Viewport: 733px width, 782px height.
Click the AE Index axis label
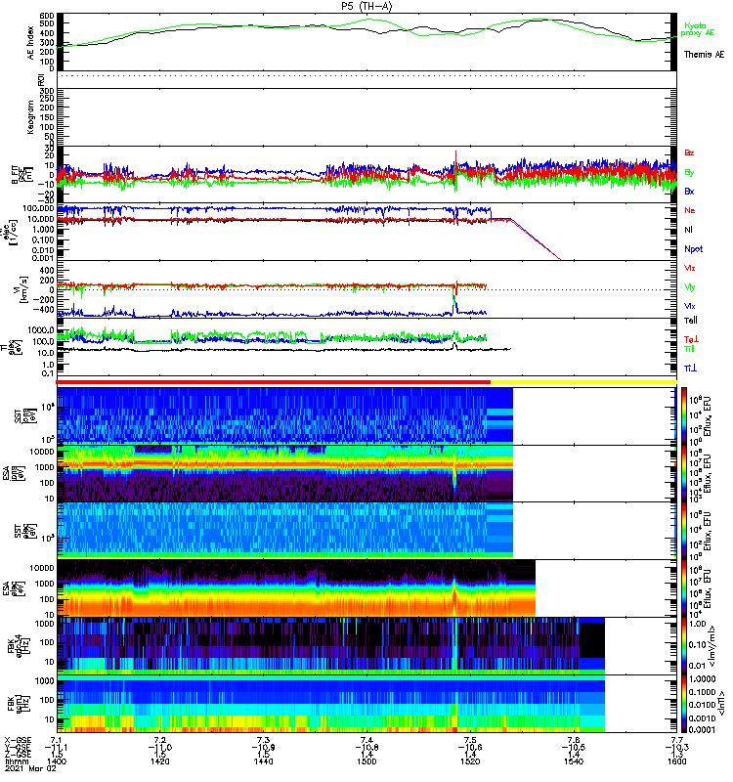(x=31, y=43)
